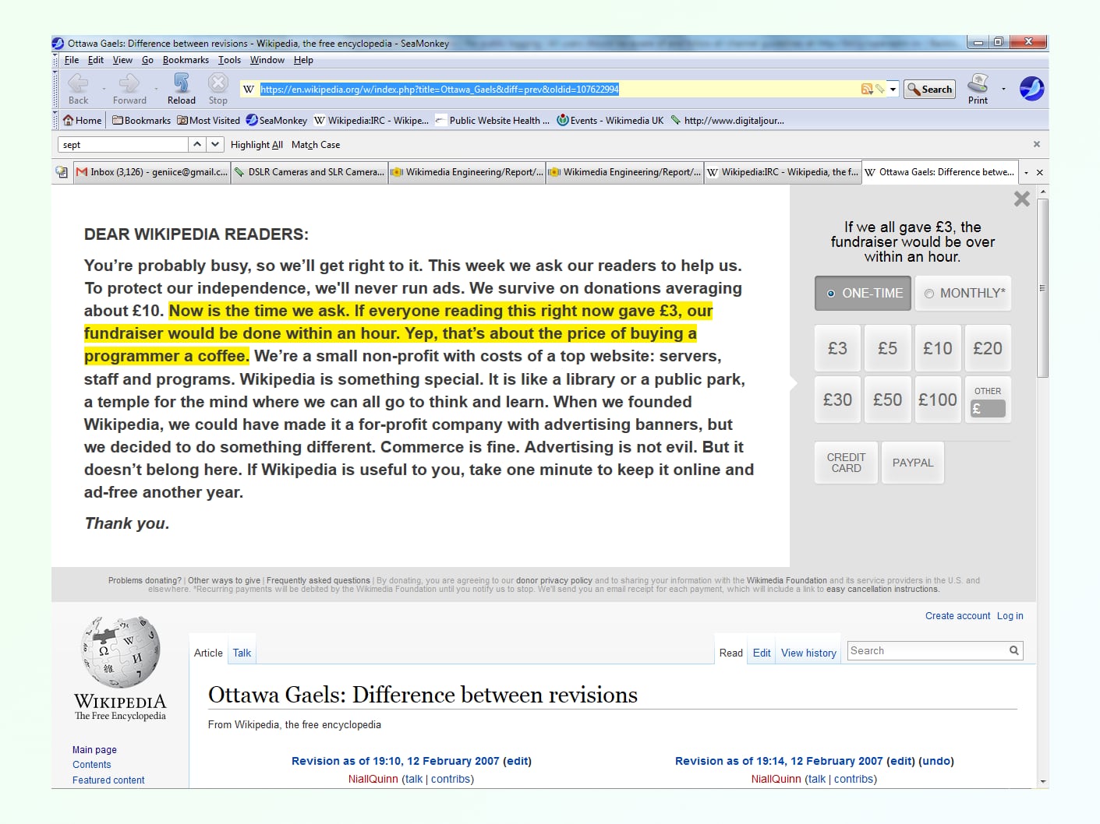Click the Print toolbar icon
Screen dimensions: 1100x824
(978, 83)
